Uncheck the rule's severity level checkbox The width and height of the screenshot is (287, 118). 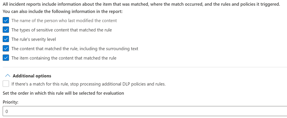click(x=6, y=39)
